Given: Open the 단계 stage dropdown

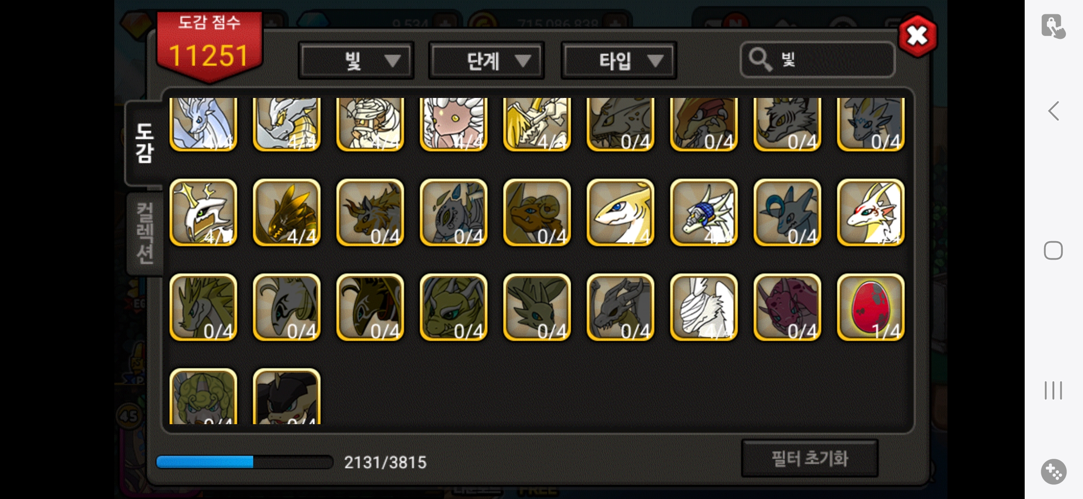Looking at the screenshot, I should point(486,61).
